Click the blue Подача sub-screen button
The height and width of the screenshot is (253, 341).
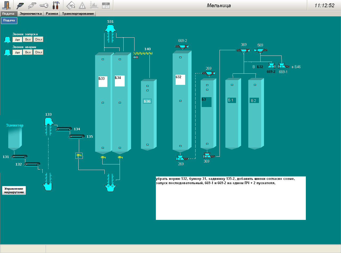(9, 21)
